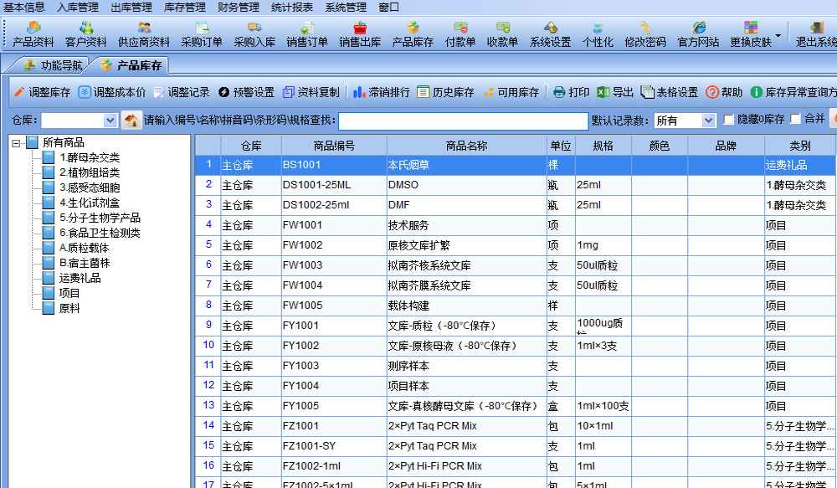Click the 导出 Excel export button
The image size is (837, 488).
(x=615, y=92)
